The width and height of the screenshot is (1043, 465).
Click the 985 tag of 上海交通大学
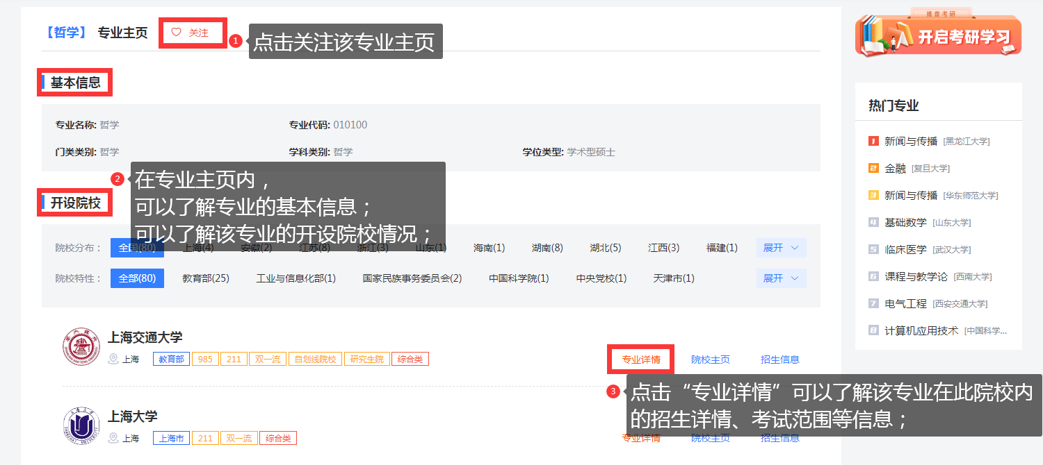click(x=205, y=359)
